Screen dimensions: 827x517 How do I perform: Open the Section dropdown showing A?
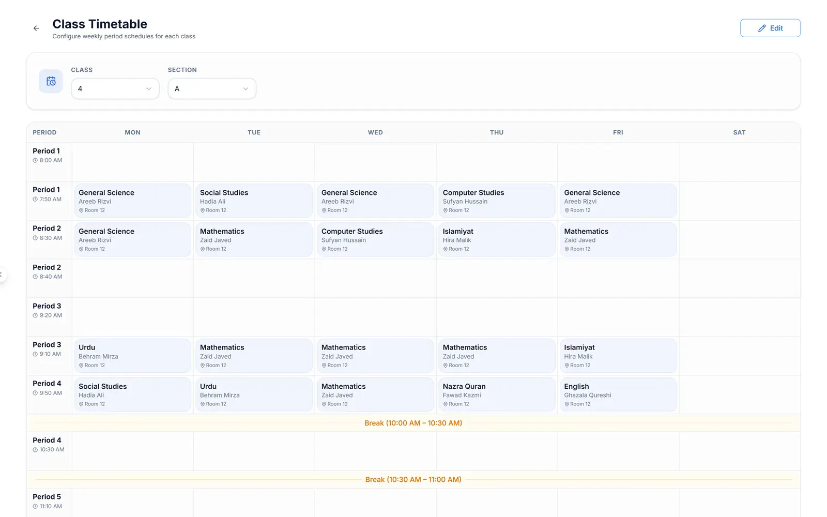(x=212, y=89)
